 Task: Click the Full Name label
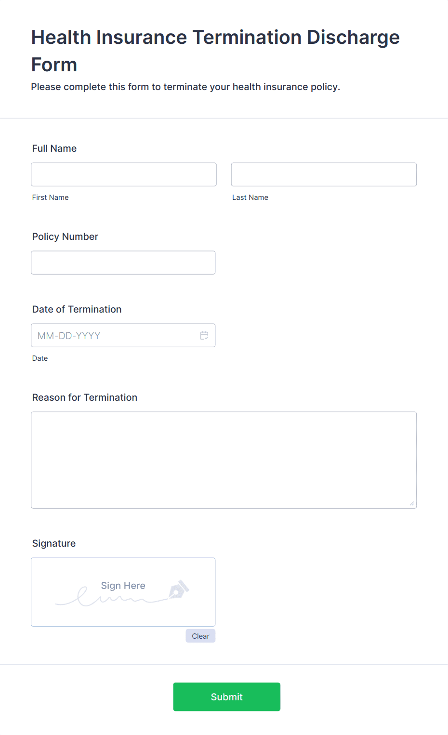[x=54, y=148]
